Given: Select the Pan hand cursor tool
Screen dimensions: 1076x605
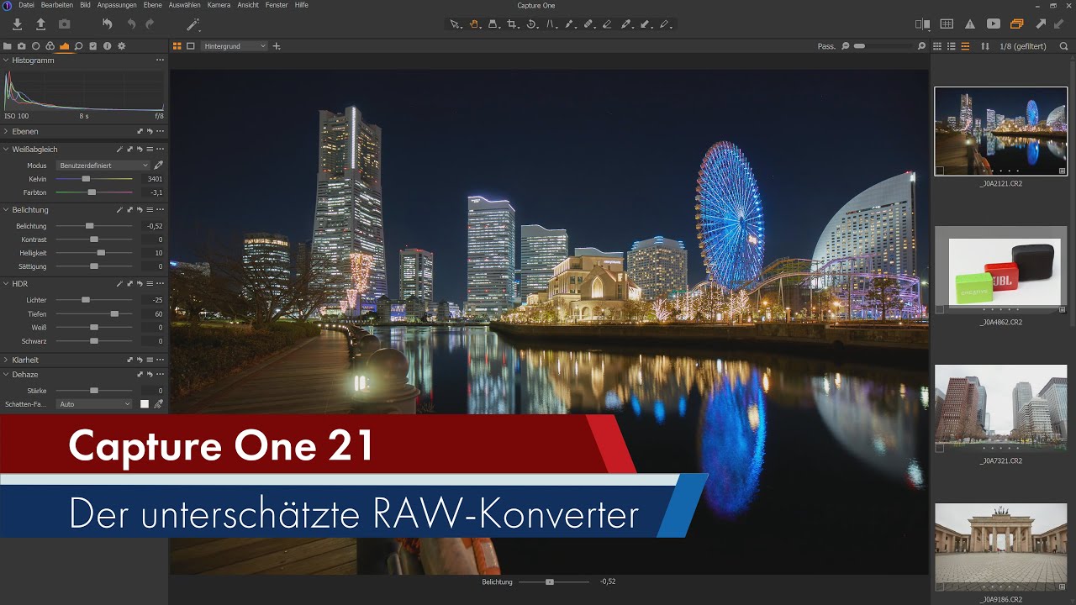Looking at the screenshot, I should [x=474, y=24].
